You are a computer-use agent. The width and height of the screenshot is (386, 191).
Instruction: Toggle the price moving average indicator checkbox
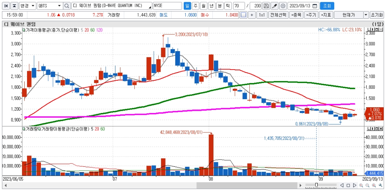(x=24, y=30)
